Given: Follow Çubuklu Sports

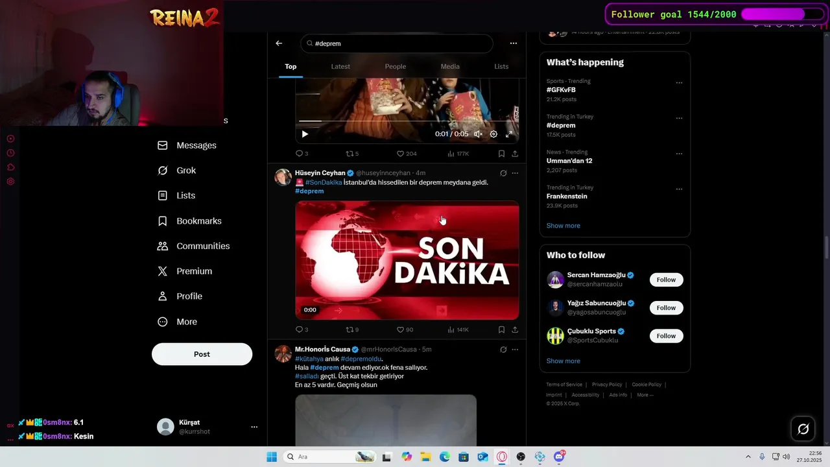Looking at the screenshot, I should 666,336.
